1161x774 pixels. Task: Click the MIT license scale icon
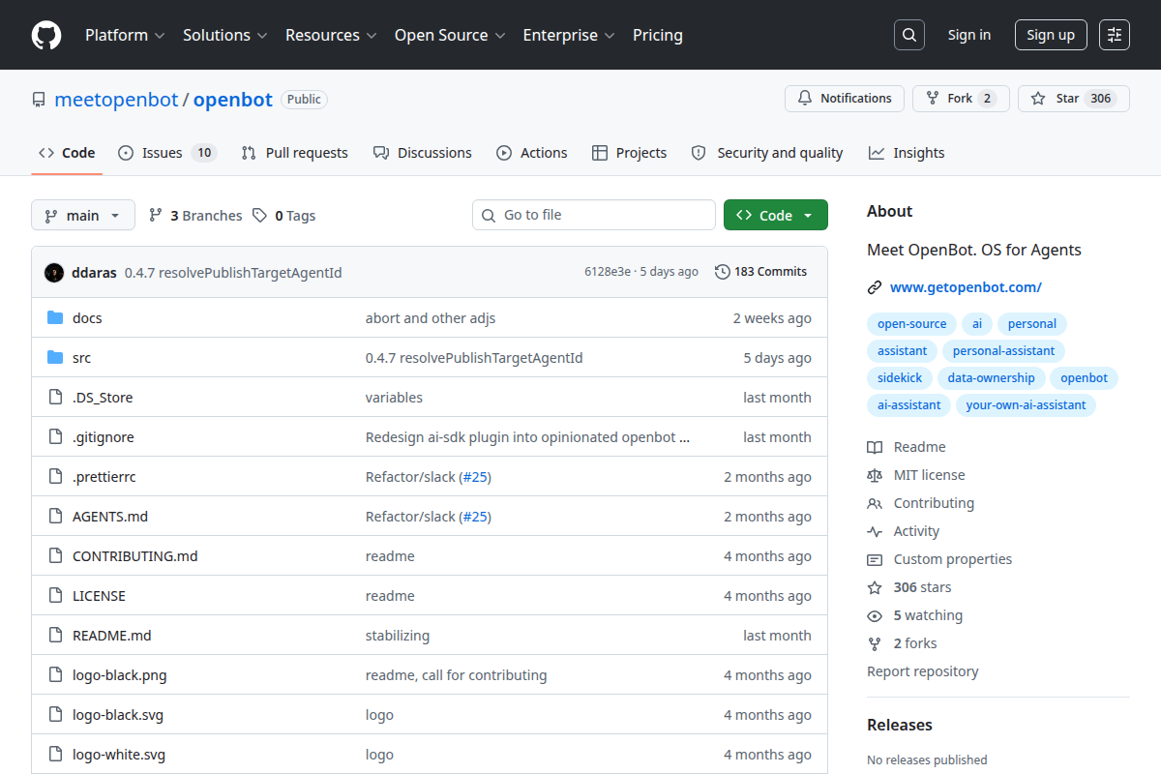(875, 475)
